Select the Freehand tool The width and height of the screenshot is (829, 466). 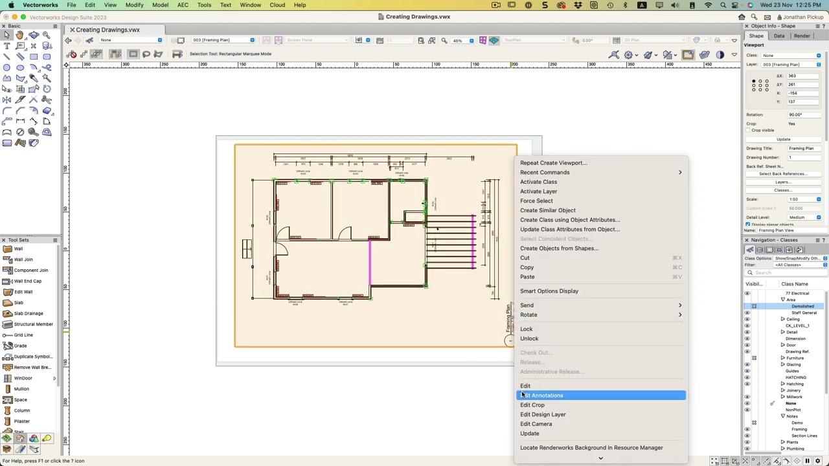tap(47, 67)
